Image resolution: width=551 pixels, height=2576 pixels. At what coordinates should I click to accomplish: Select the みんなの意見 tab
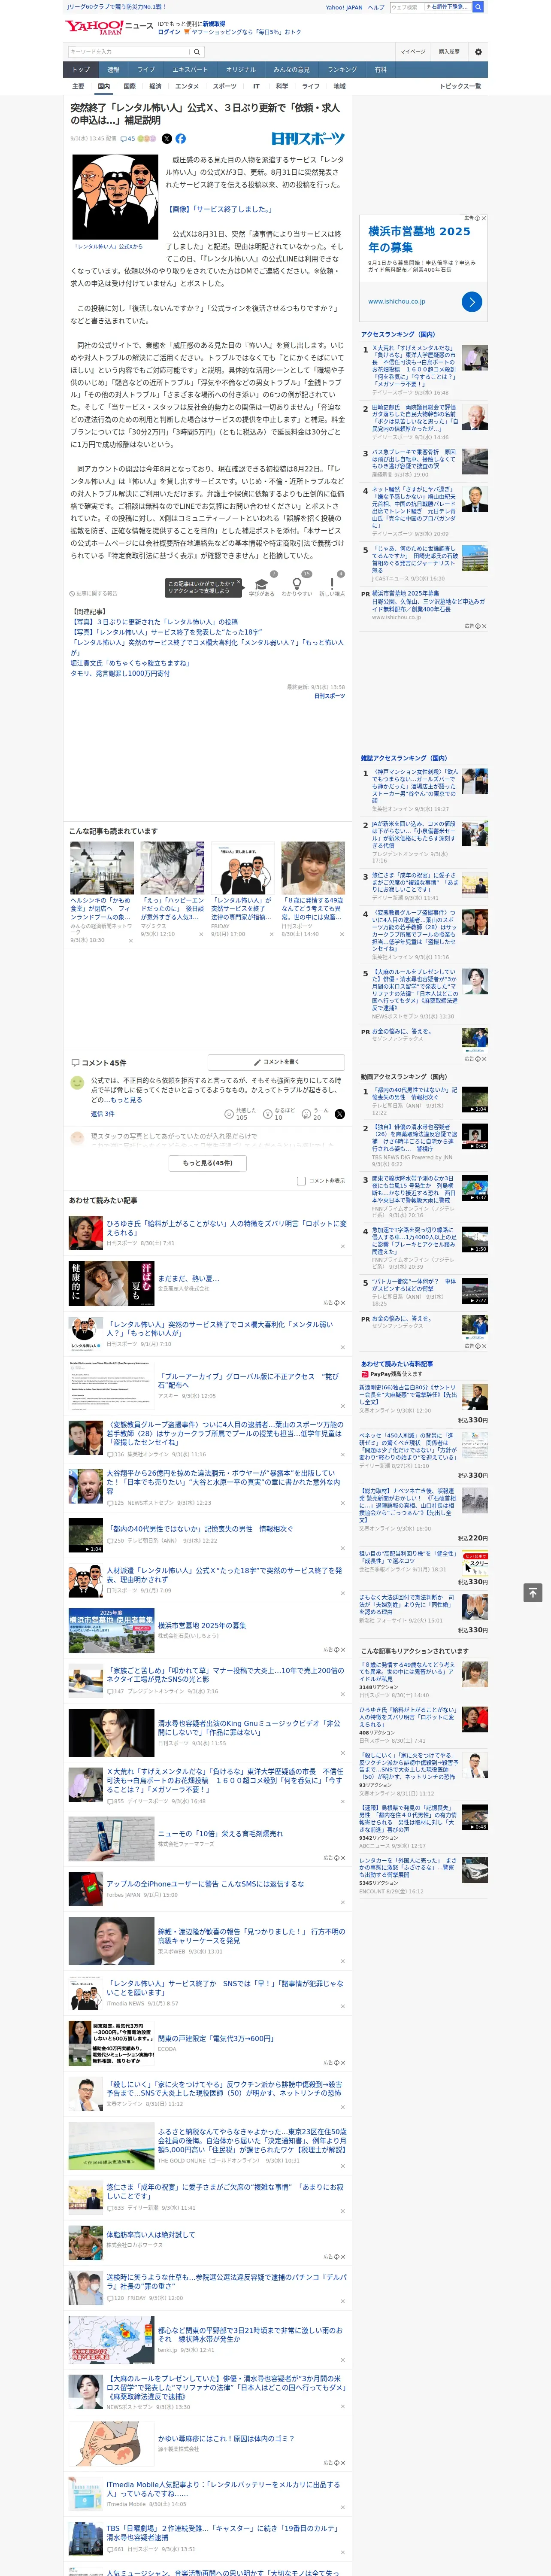point(291,70)
